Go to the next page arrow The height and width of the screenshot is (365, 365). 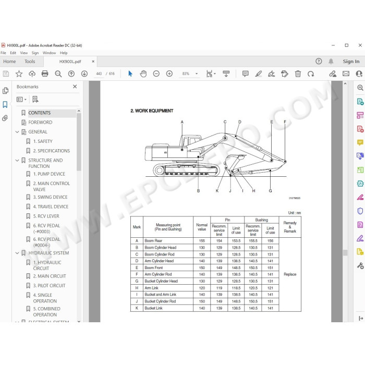[84, 74]
